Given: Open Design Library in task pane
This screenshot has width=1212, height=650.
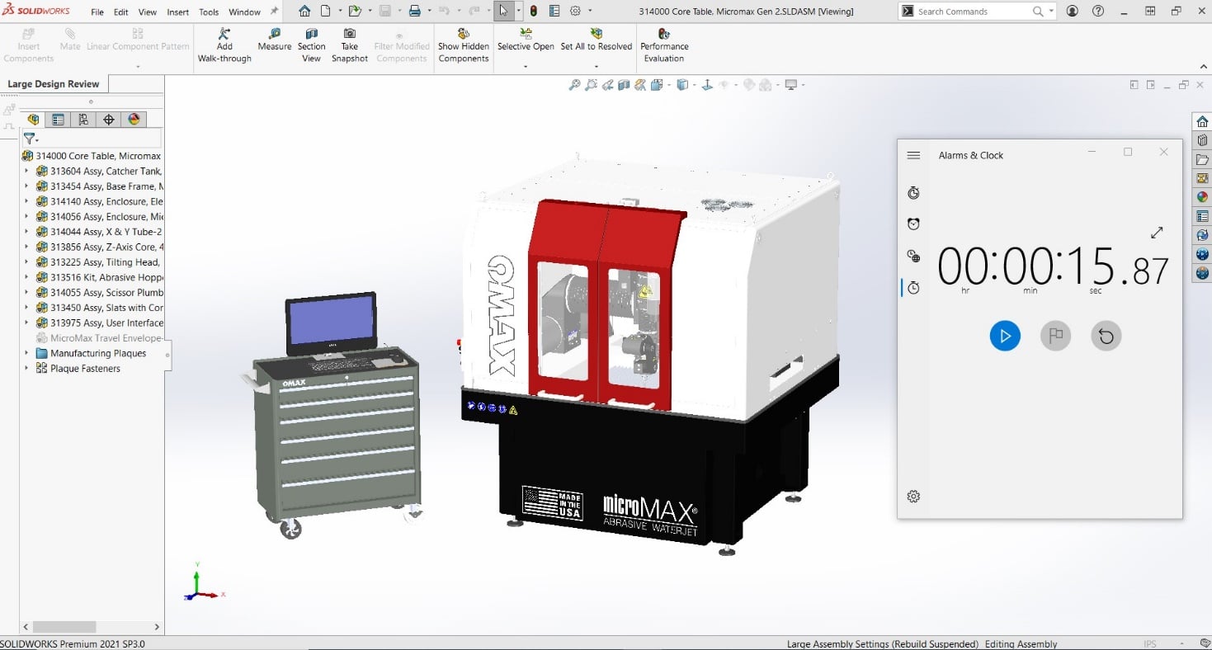Looking at the screenshot, I should click(x=1202, y=140).
